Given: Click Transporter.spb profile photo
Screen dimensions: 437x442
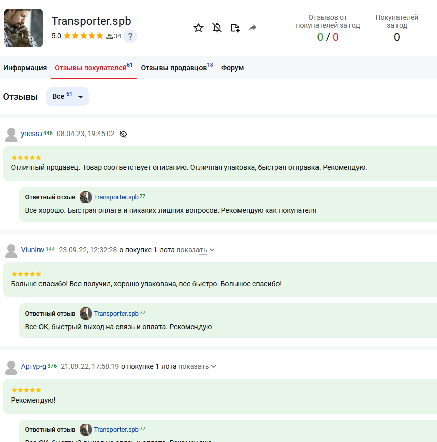Looking at the screenshot, I should pyautogui.click(x=23, y=28).
